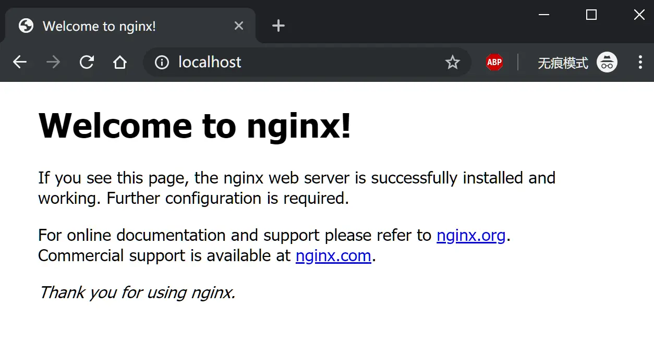
Task: Select the Welcome to nginx! heading text
Action: (195, 126)
